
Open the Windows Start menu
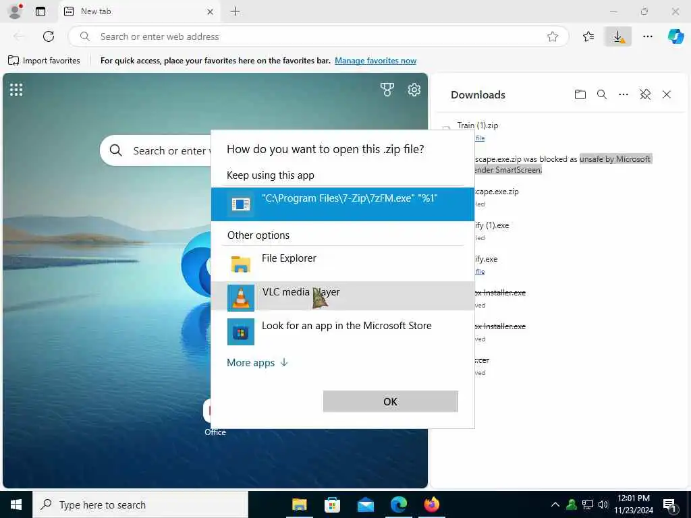click(x=16, y=505)
